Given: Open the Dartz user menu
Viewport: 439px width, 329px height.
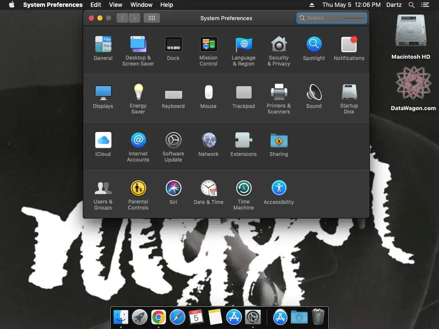Looking at the screenshot, I should click(x=394, y=5).
